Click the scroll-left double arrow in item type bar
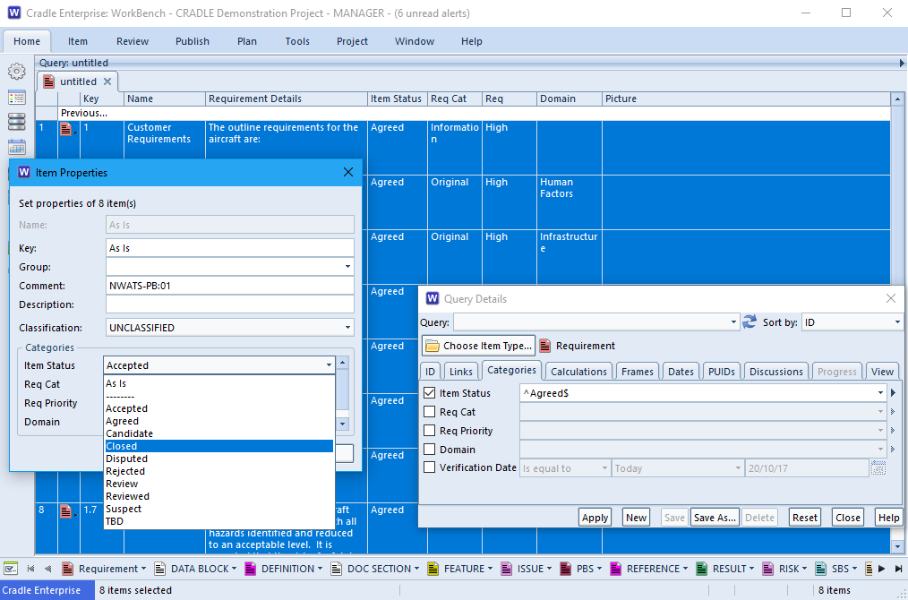Screen dimensions: 908x600 [48, 569]
